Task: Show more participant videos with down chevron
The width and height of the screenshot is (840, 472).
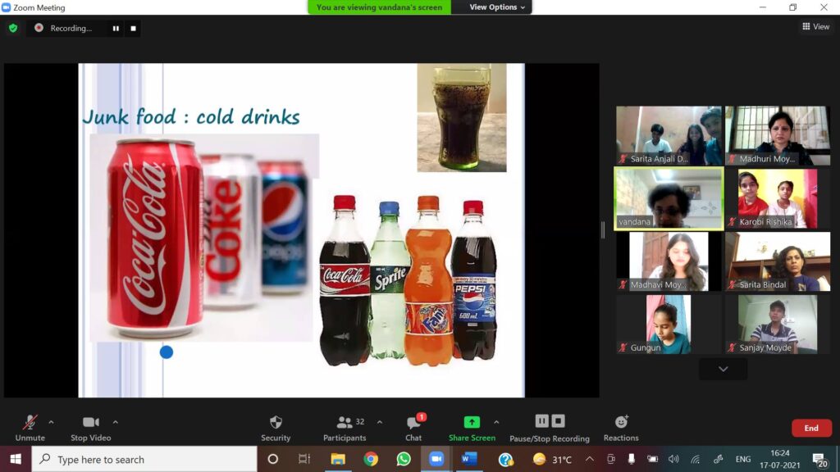Action: (x=724, y=369)
